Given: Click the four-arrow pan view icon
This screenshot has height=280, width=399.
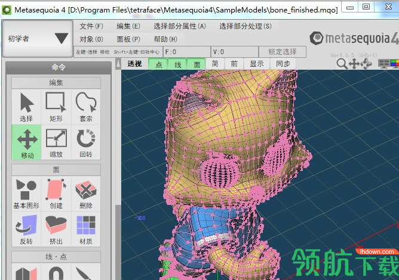Looking at the screenshot, I should 354,64.
